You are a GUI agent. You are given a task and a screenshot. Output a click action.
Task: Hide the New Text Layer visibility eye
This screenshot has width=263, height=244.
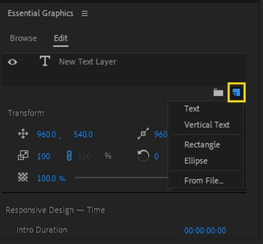[x=12, y=62]
